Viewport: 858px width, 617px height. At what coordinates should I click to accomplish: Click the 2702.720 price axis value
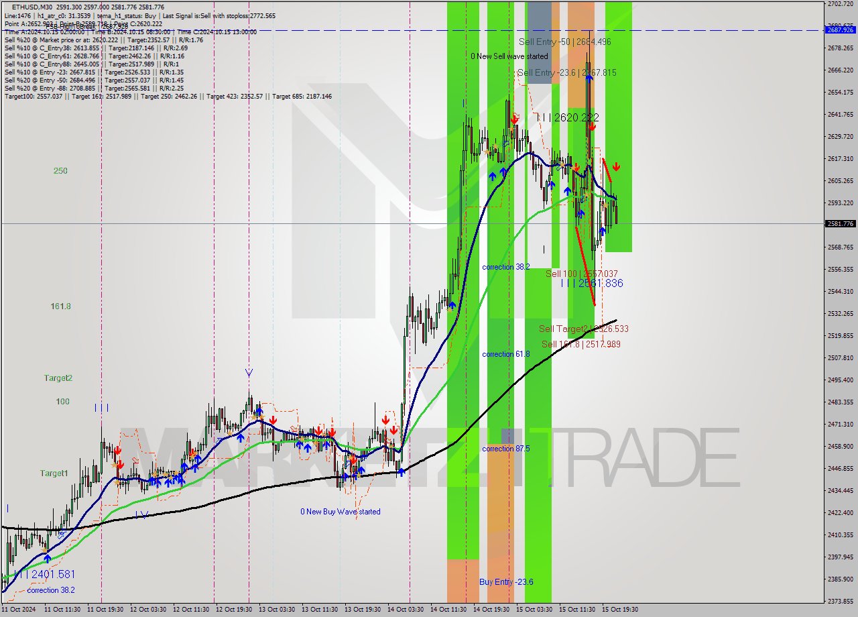click(x=840, y=4)
